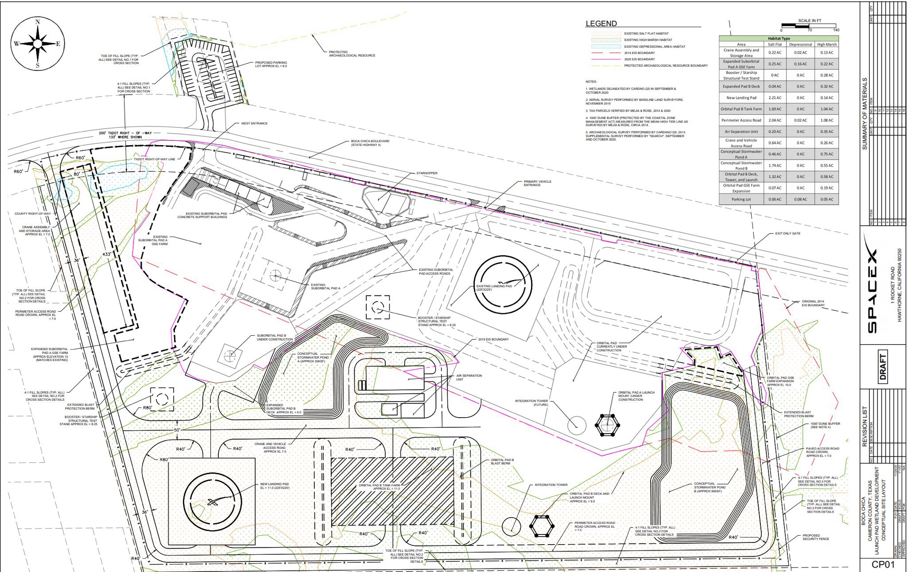The width and height of the screenshot is (907, 572).
Task: Click the DRAFT stamp in title block
Action: 882,367
